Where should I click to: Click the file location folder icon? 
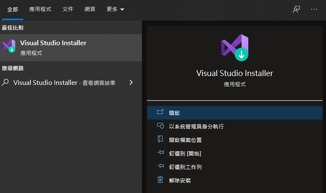point(160,139)
